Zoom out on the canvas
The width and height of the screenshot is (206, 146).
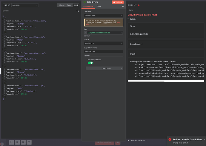[x=23, y=142]
